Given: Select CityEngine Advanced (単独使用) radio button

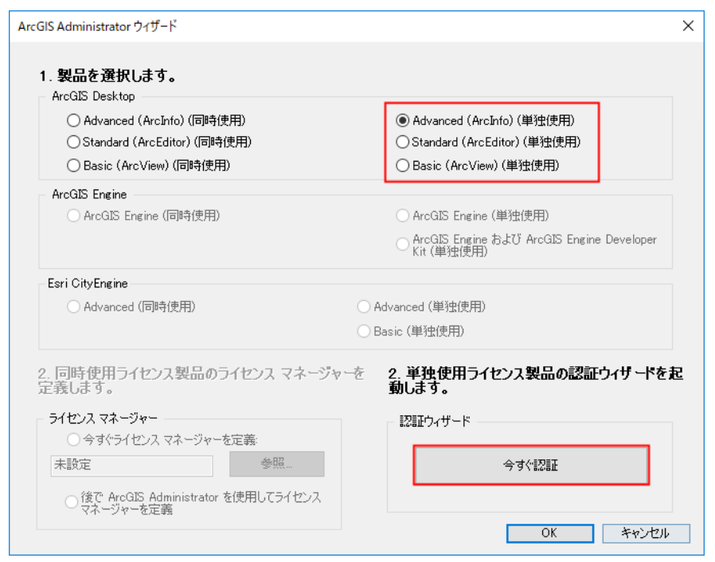Looking at the screenshot, I should (363, 306).
